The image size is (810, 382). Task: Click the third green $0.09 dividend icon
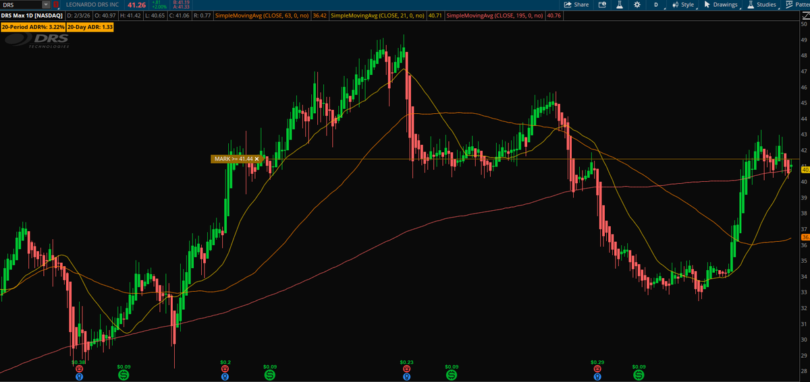[x=452, y=374]
